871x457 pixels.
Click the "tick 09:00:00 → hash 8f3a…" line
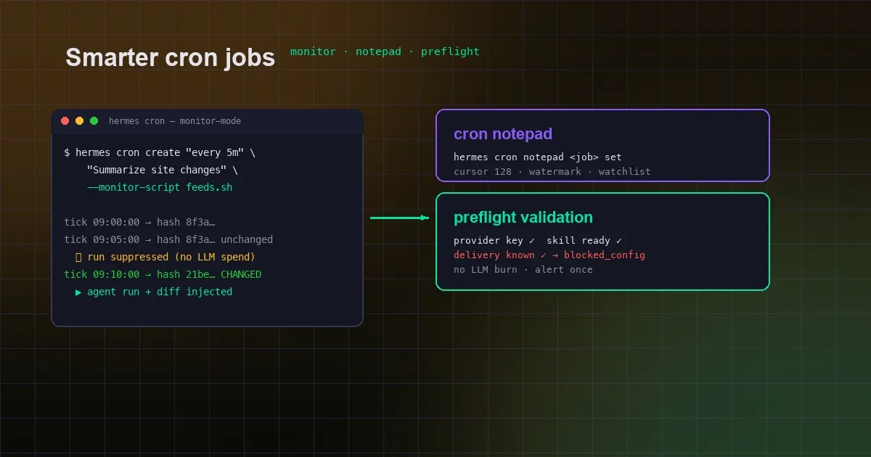point(139,222)
